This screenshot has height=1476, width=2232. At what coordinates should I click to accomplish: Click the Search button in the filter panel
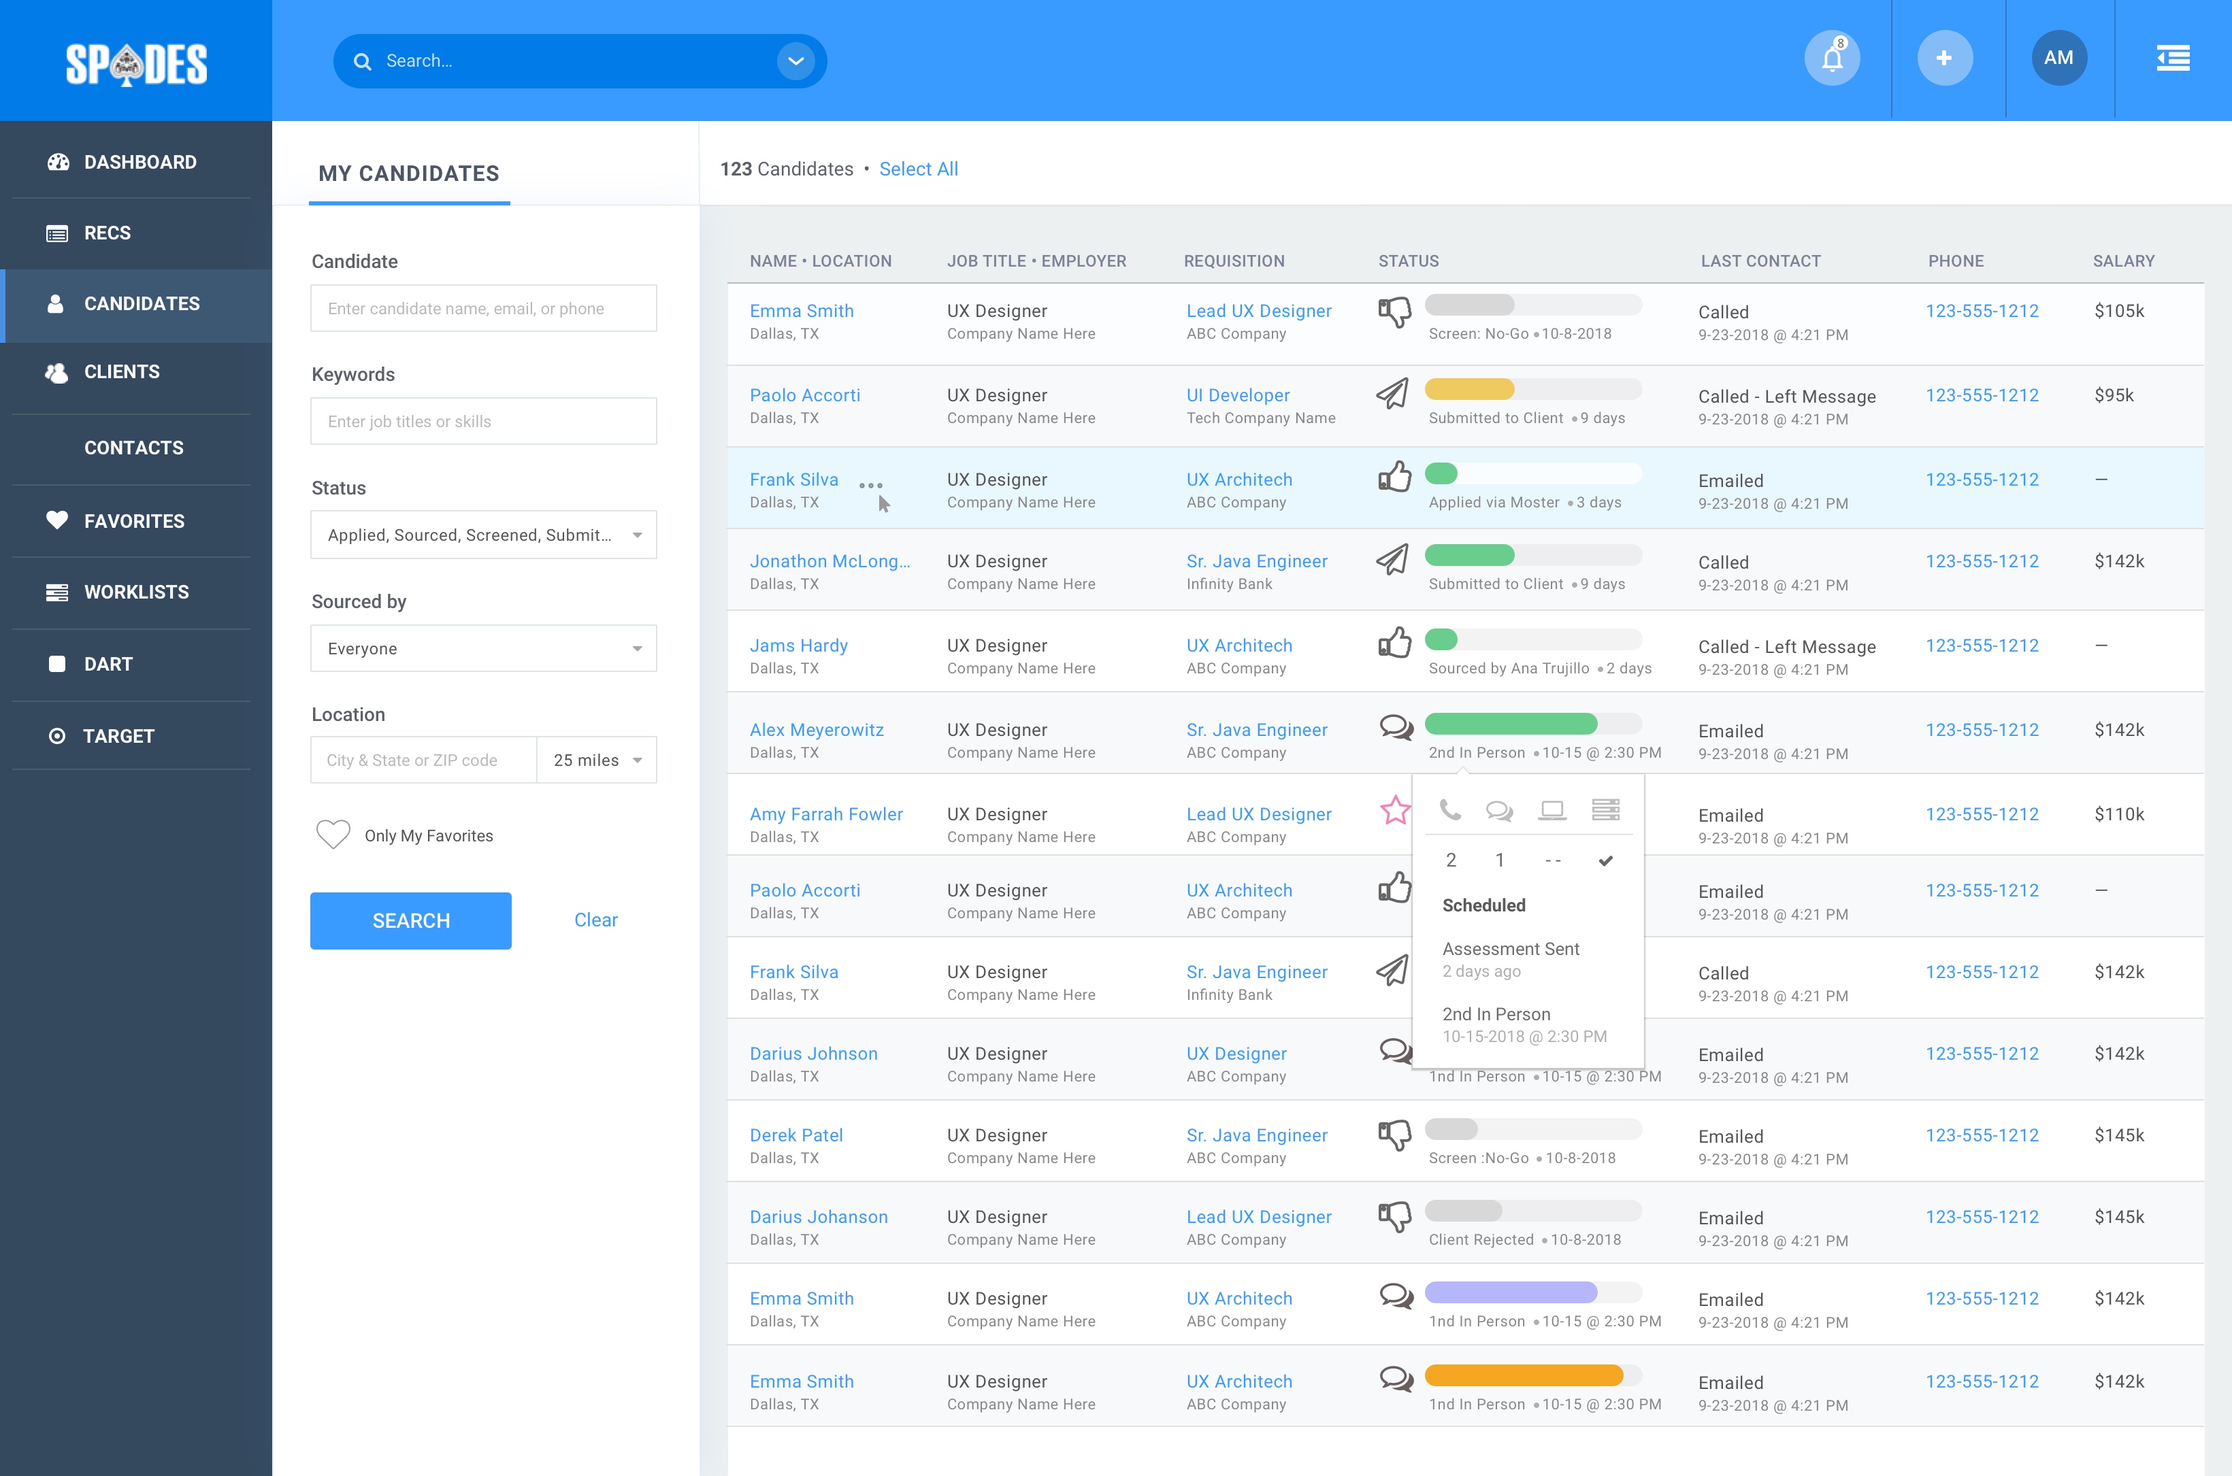(x=410, y=920)
